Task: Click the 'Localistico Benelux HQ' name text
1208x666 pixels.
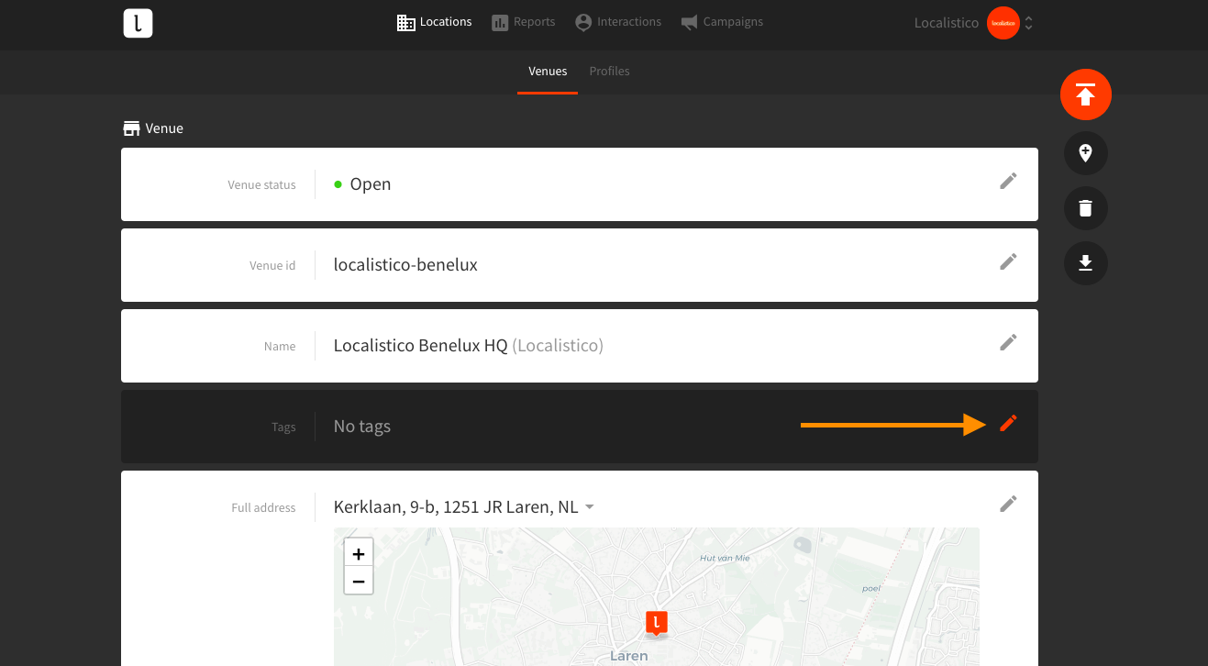Action: click(x=420, y=346)
